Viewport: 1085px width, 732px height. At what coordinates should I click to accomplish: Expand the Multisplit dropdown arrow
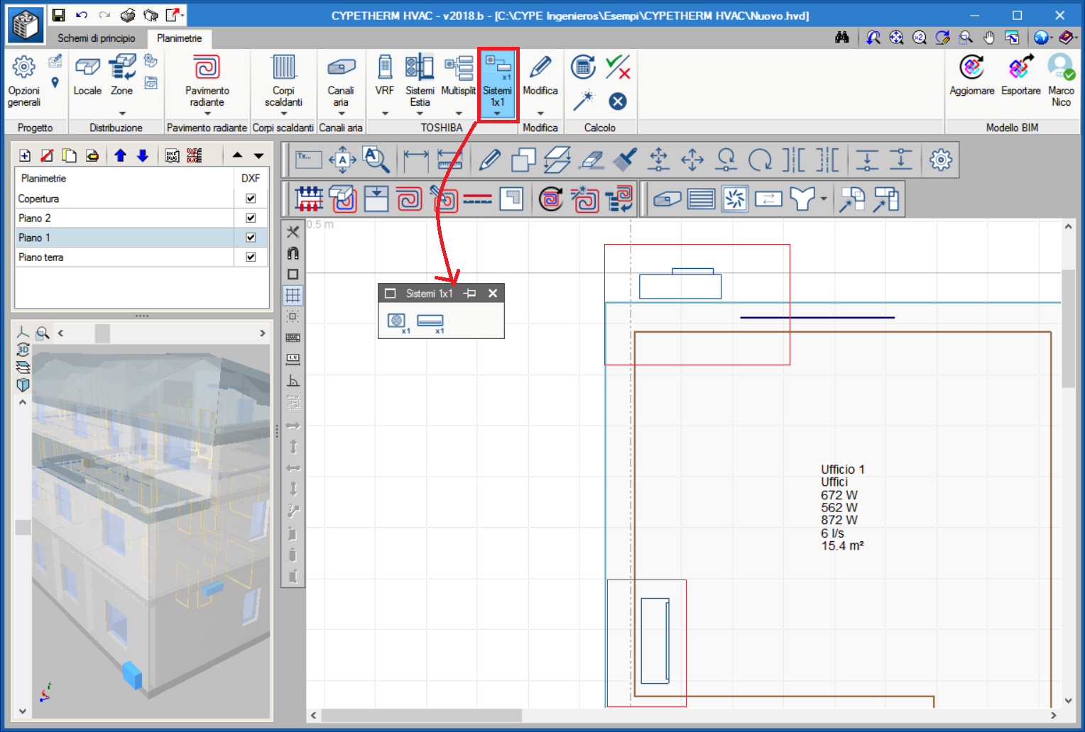tap(459, 113)
